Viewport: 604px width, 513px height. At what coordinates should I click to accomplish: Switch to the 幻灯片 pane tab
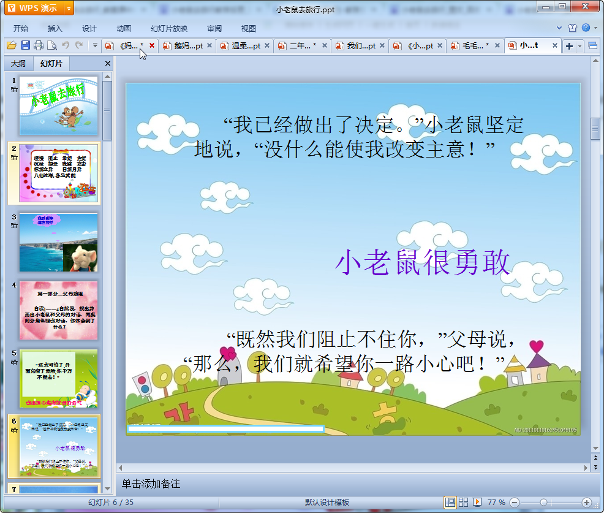click(51, 64)
